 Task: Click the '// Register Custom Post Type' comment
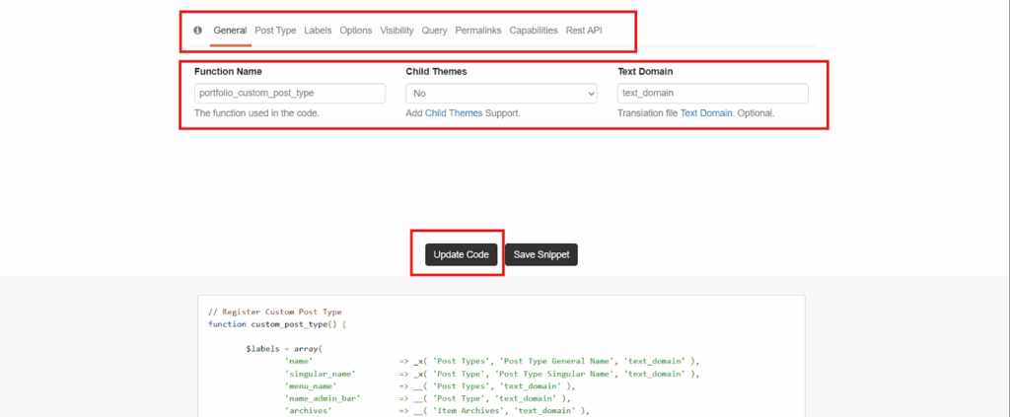click(275, 313)
